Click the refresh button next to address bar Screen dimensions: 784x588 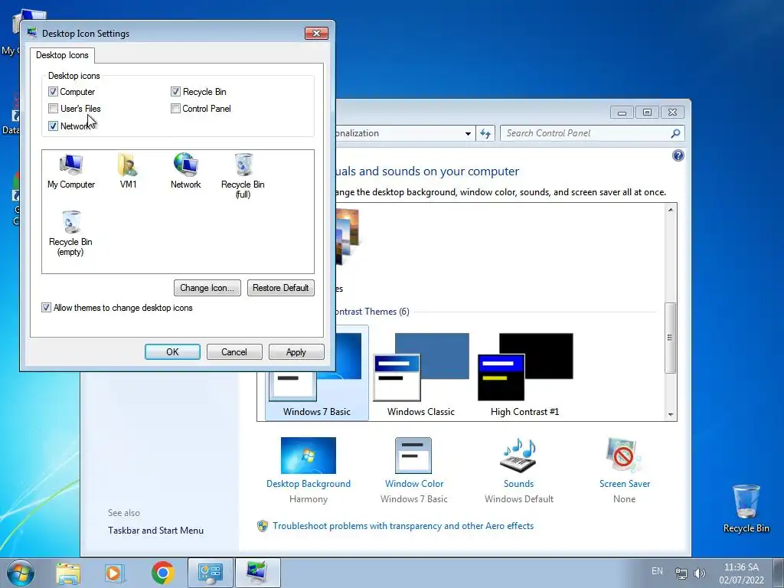click(x=485, y=133)
